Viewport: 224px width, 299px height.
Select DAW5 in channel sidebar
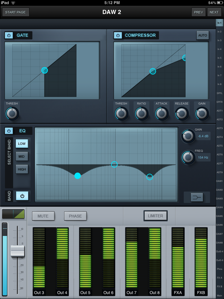coord(219,216)
